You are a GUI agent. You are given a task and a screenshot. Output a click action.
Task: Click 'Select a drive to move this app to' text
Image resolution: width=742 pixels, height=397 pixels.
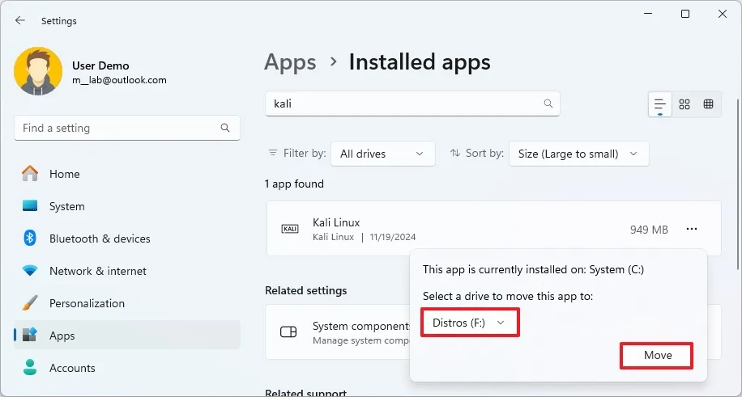[x=508, y=296]
